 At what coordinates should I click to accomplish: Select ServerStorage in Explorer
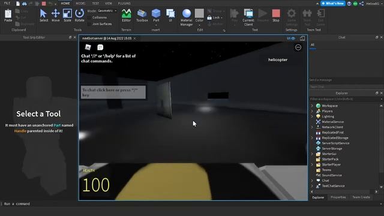pyautogui.click(x=332, y=149)
